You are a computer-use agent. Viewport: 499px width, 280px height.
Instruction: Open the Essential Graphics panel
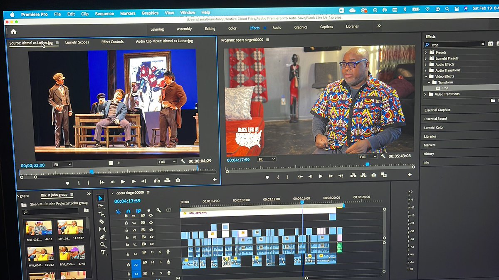pyautogui.click(x=438, y=110)
